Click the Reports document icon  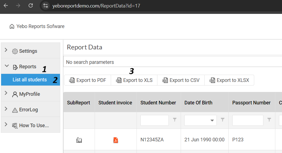pyautogui.click(x=15, y=67)
